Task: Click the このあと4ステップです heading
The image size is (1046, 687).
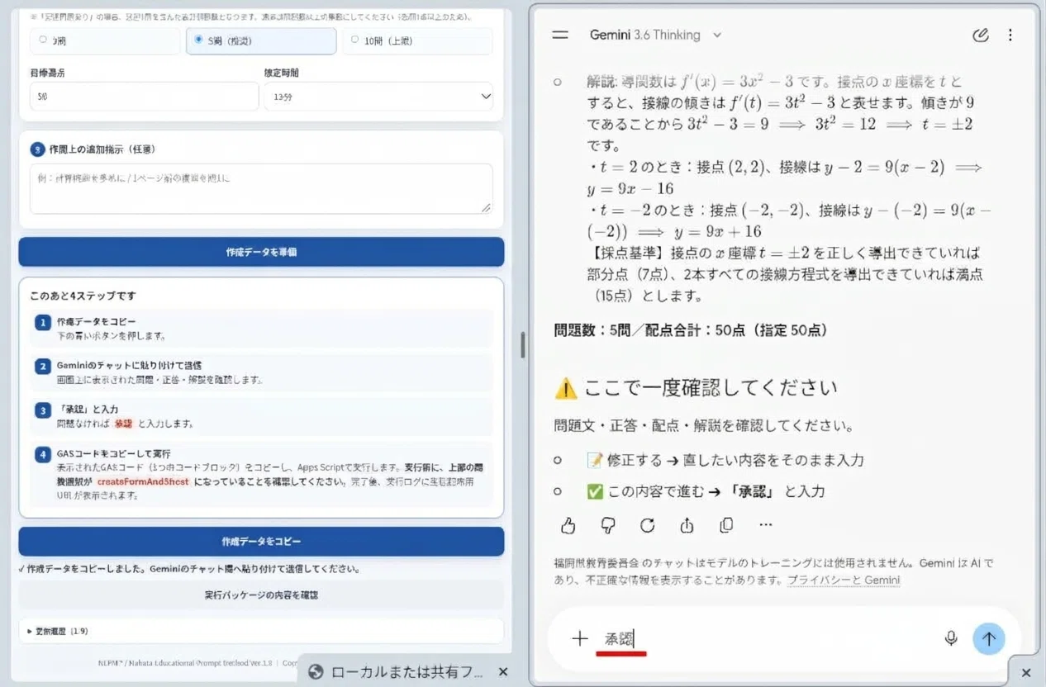Action: [83, 296]
